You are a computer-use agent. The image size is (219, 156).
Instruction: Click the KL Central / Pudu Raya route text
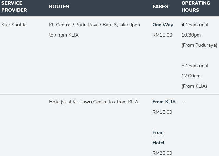[95, 25]
